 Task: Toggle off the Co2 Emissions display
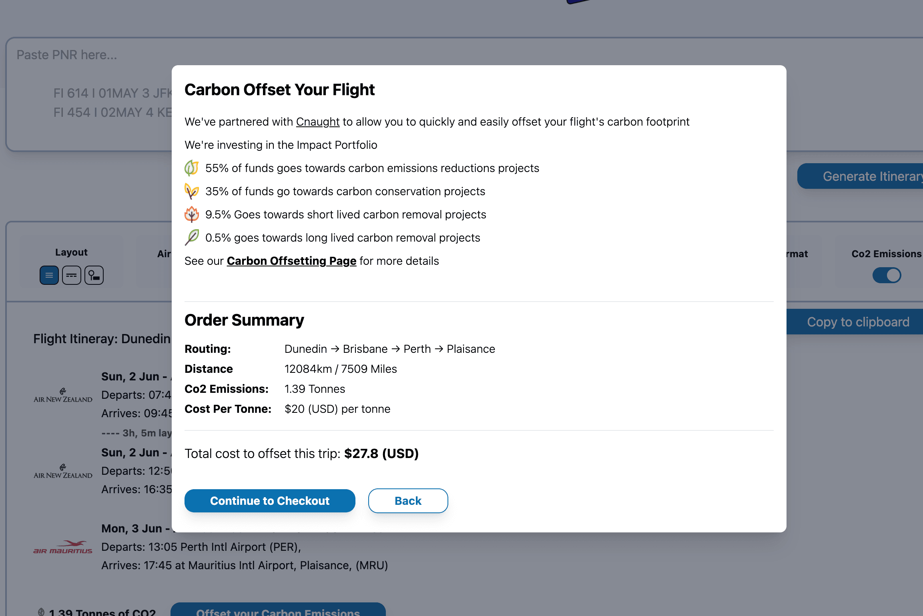[x=887, y=275]
